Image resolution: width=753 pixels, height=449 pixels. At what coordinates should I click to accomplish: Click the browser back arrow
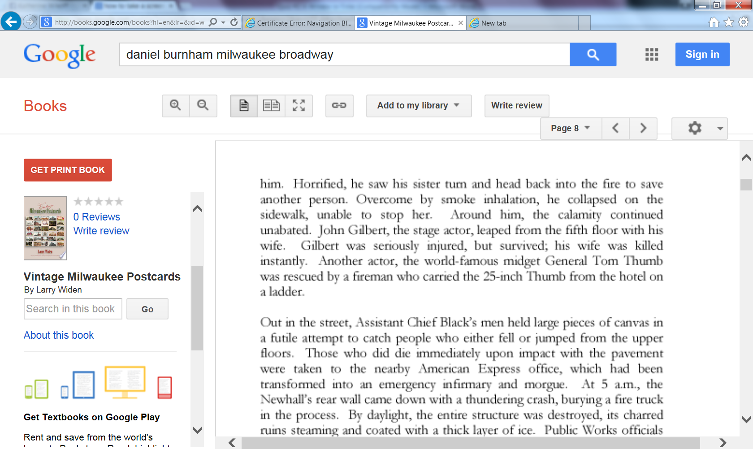11,22
